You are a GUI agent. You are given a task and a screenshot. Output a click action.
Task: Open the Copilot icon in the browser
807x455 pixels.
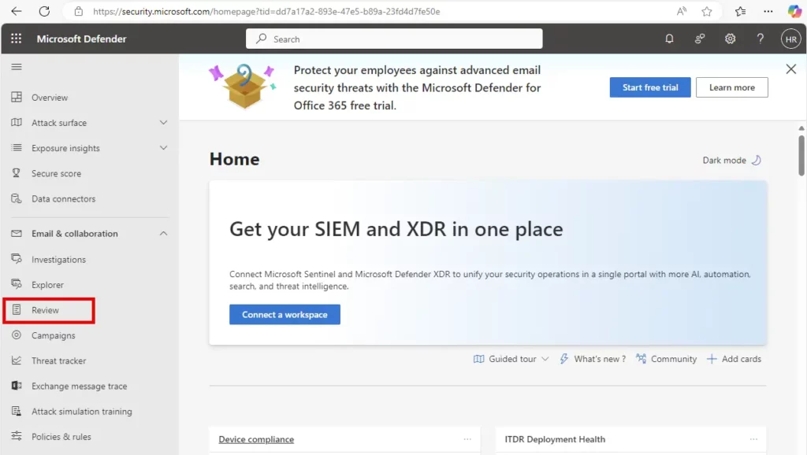point(794,11)
